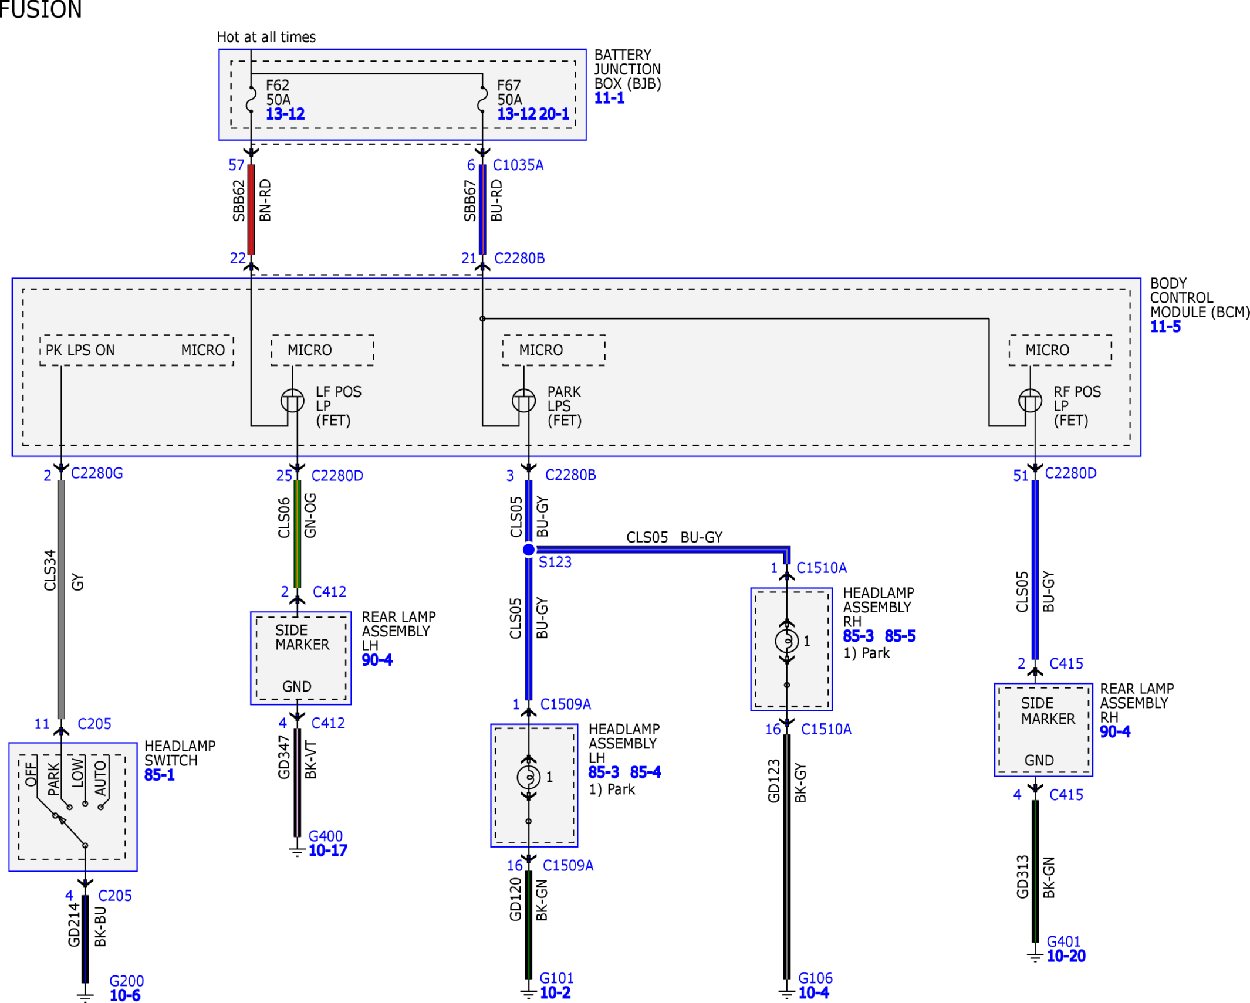
Task: Open page 20-1 reference beside F67
Action: pyautogui.click(x=554, y=114)
